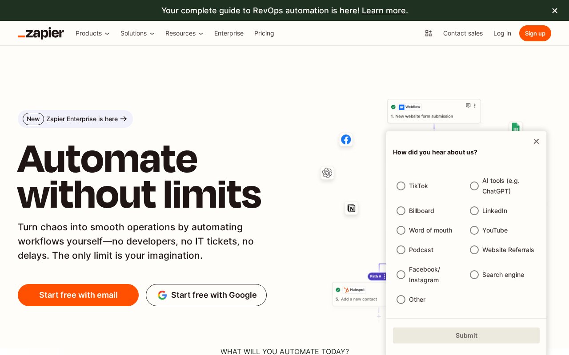Expand the Resources dropdown
Screen dimensions: 569x355
[184, 33]
